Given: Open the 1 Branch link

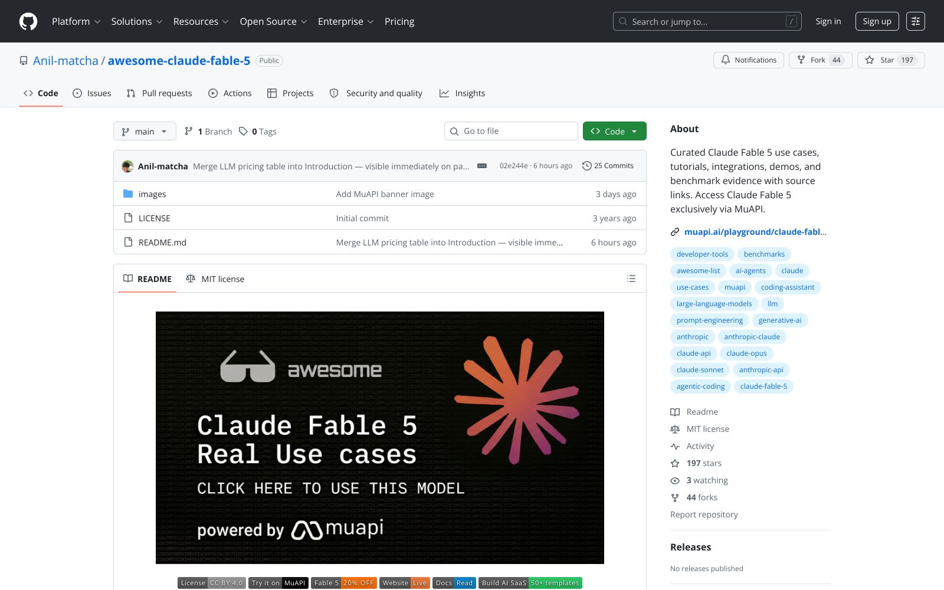Looking at the screenshot, I should (x=208, y=132).
